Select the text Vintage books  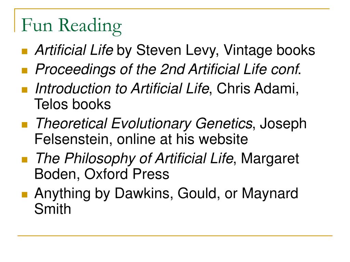269,50
